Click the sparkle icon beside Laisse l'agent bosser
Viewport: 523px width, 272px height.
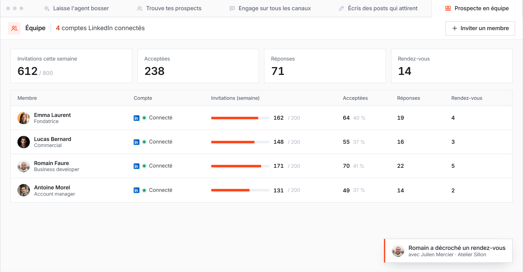point(47,8)
